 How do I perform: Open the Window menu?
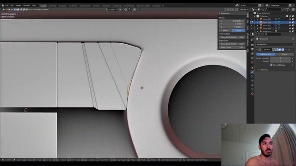coord(26,6)
